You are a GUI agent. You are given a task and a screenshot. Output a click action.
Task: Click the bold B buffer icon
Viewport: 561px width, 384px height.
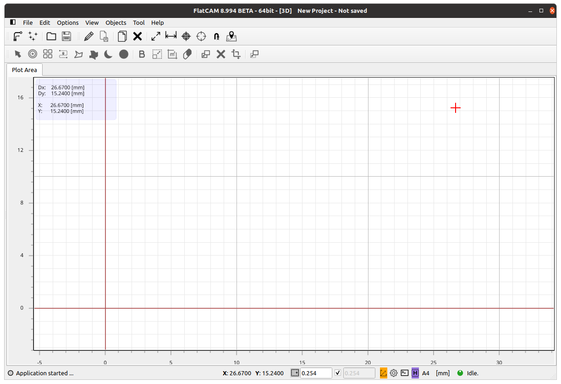(x=142, y=54)
